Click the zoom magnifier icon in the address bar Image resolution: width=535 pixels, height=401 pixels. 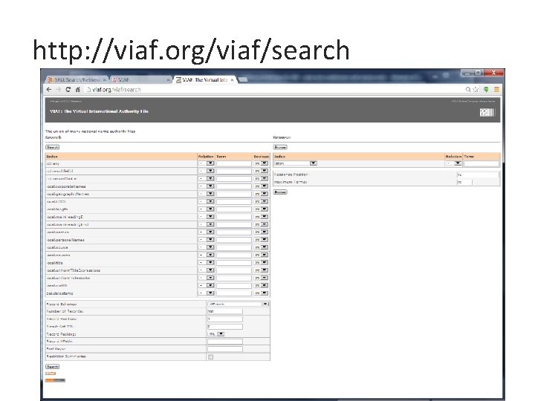pos(468,90)
